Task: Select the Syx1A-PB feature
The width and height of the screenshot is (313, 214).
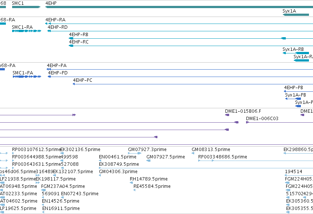Action: (x=293, y=99)
